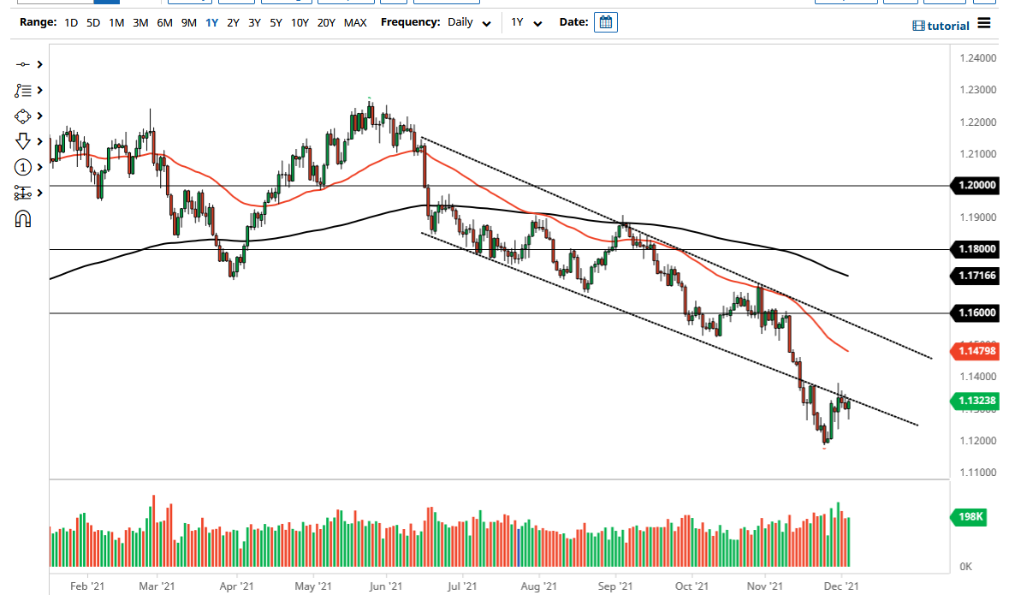The width and height of the screenshot is (1009, 595).
Task: Select the measurement tool
Action: coord(22,193)
